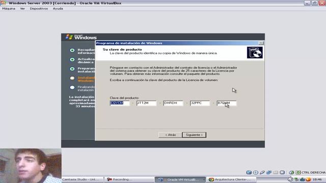This screenshot has height=183, width=326.
Task: Click the last product key field
Action: click(226, 103)
